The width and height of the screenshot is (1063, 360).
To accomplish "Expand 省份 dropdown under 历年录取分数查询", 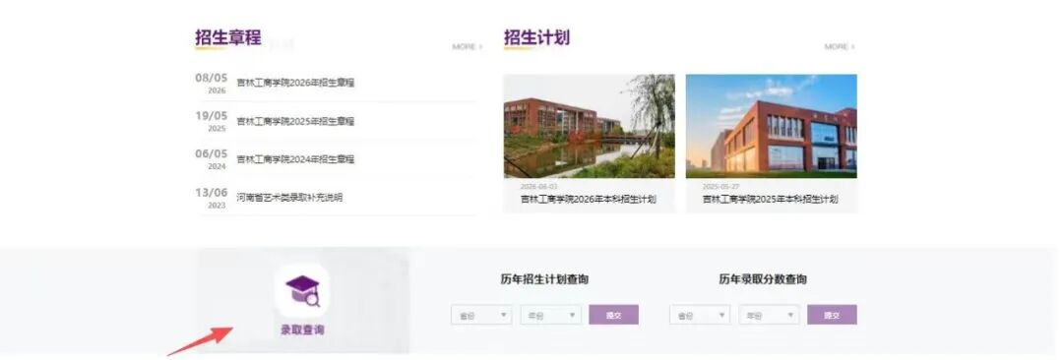I will point(701,316).
